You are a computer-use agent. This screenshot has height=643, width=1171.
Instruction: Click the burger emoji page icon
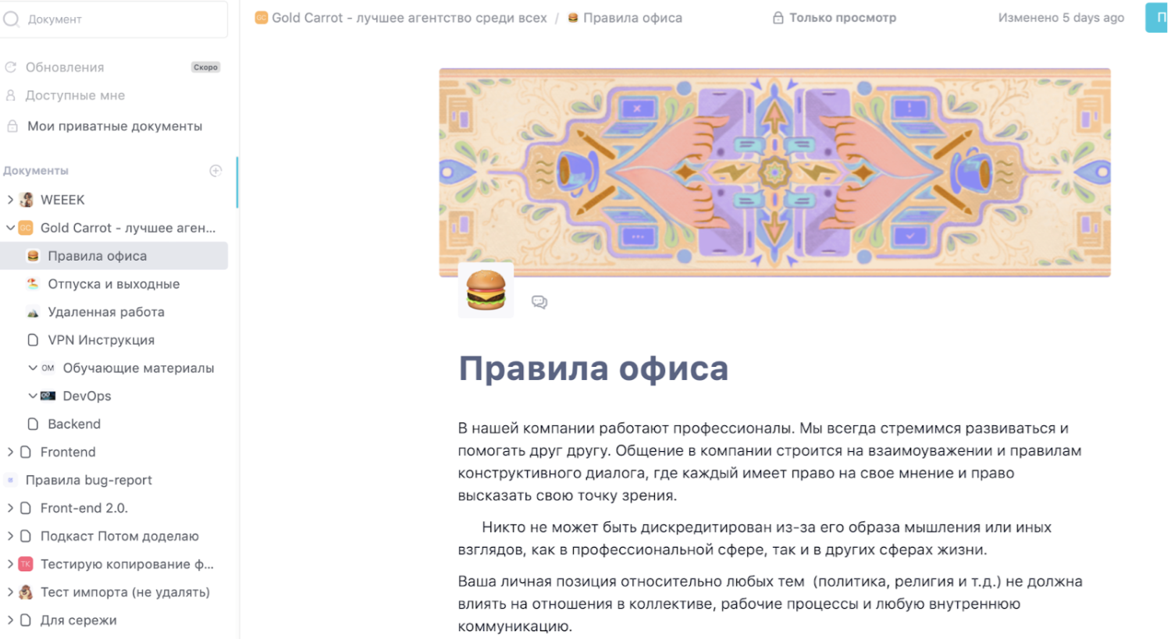(486, 290)
